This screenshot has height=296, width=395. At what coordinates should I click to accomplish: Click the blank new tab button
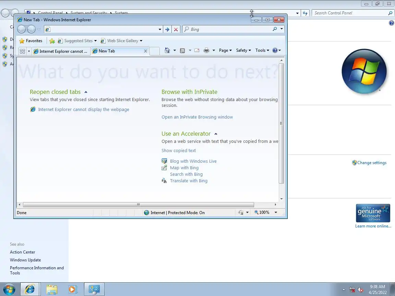(x=155, y=51)
